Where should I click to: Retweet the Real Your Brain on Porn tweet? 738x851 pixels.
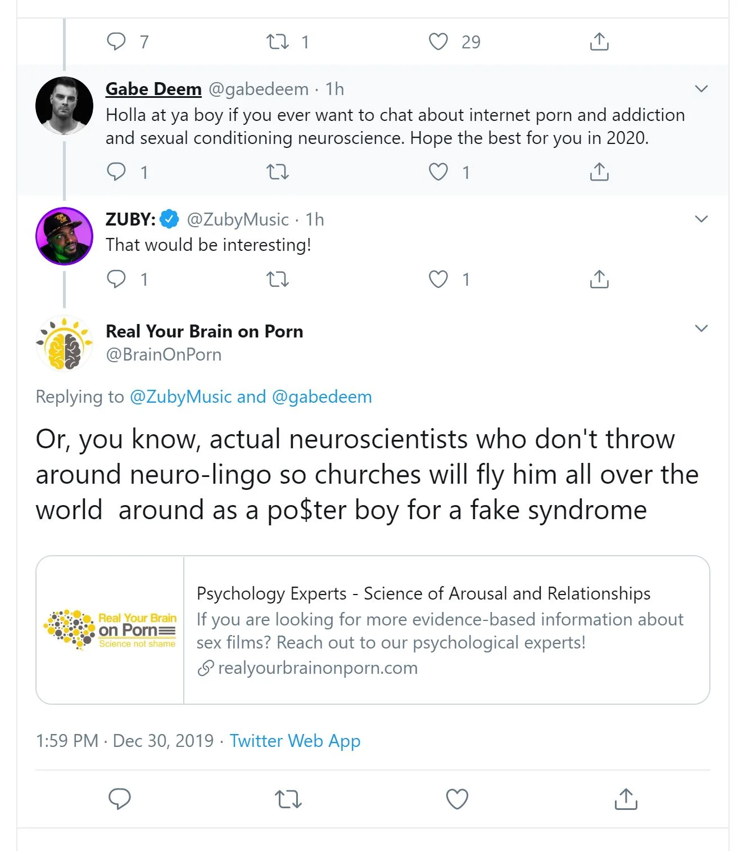(x=288, y=799)
